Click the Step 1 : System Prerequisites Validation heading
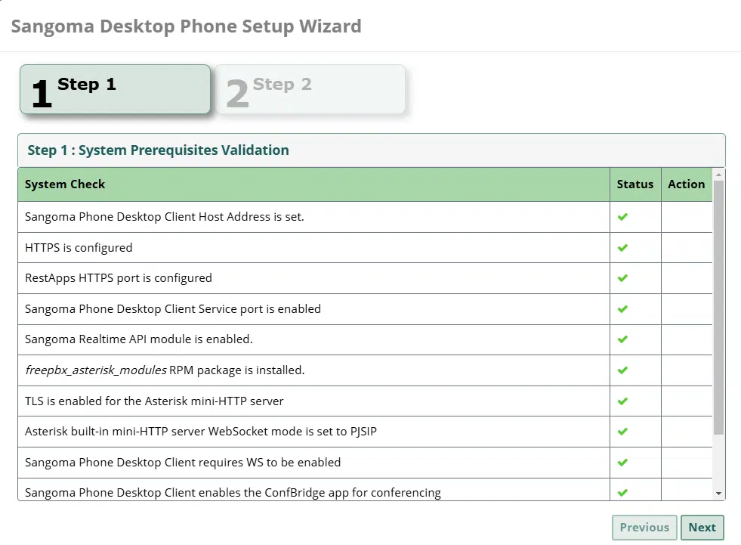The width and height of the screenshot is (741, 545). coord(159,150)
